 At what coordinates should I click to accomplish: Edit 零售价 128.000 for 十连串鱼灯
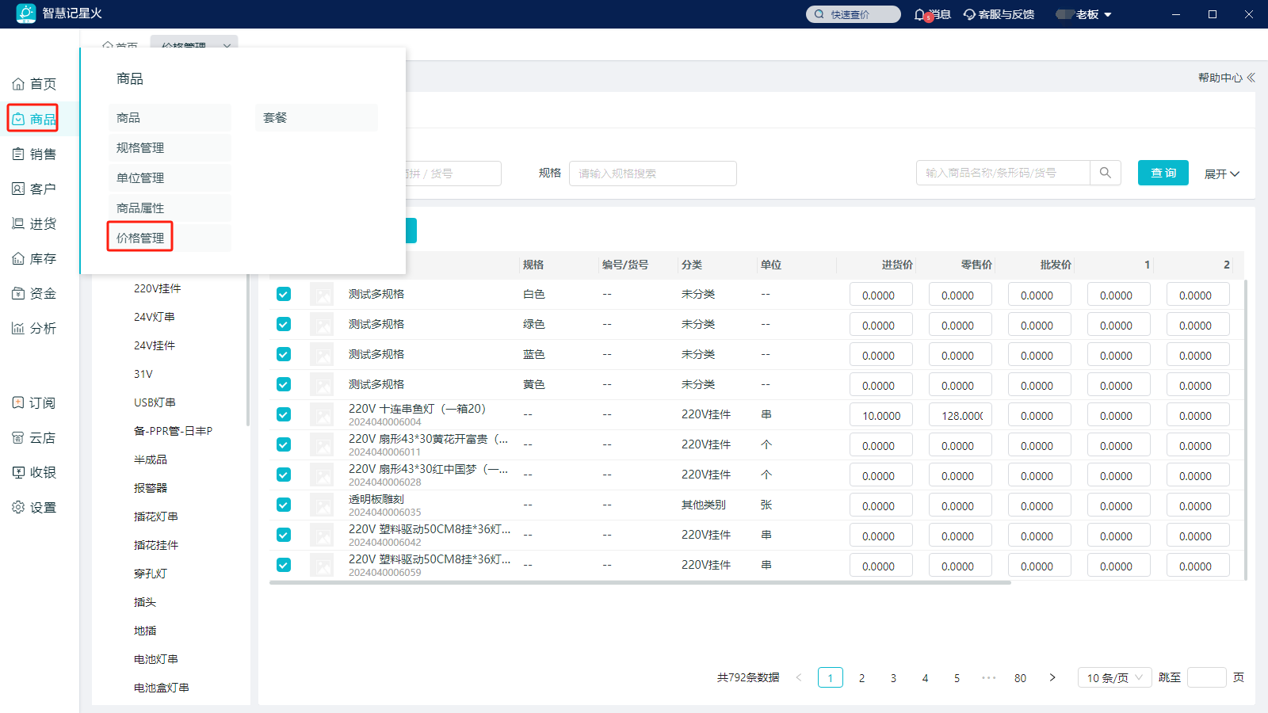click(x=961, y=415)
